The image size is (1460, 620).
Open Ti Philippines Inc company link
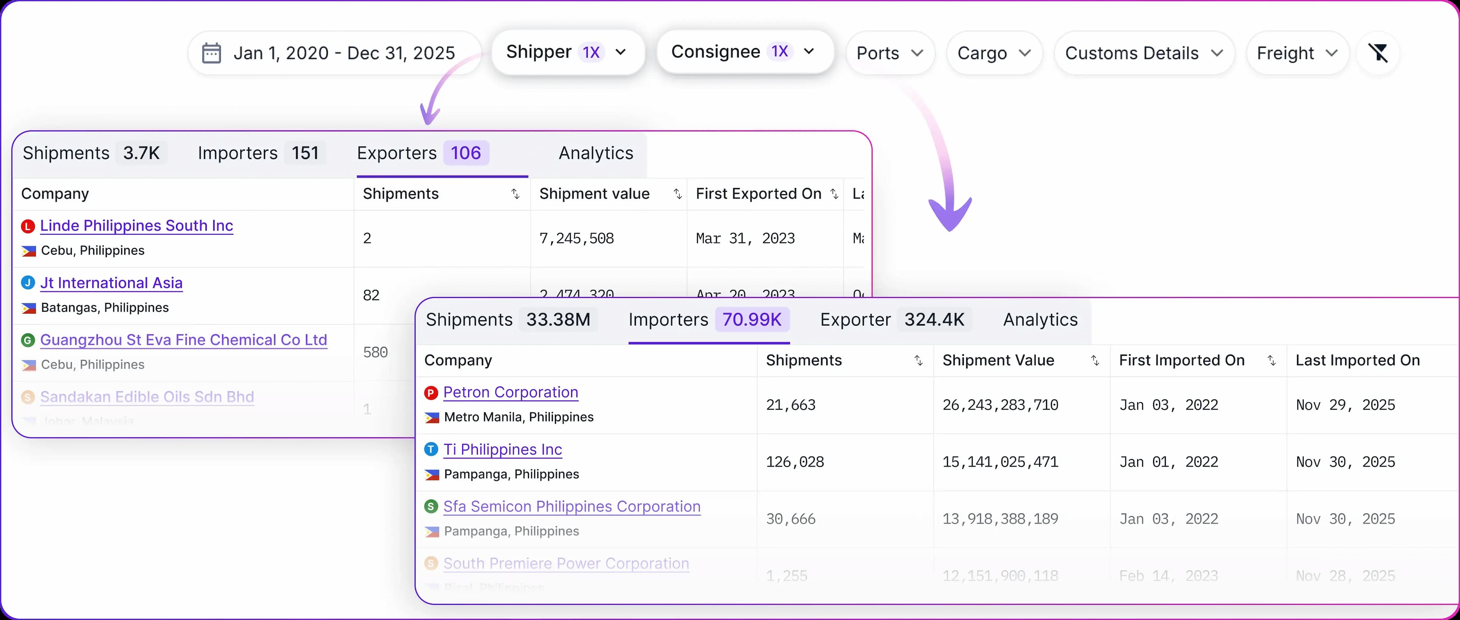click(502, 450)
